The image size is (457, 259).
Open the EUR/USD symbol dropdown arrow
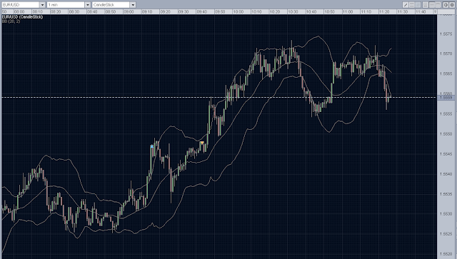[x=42, y=5]
